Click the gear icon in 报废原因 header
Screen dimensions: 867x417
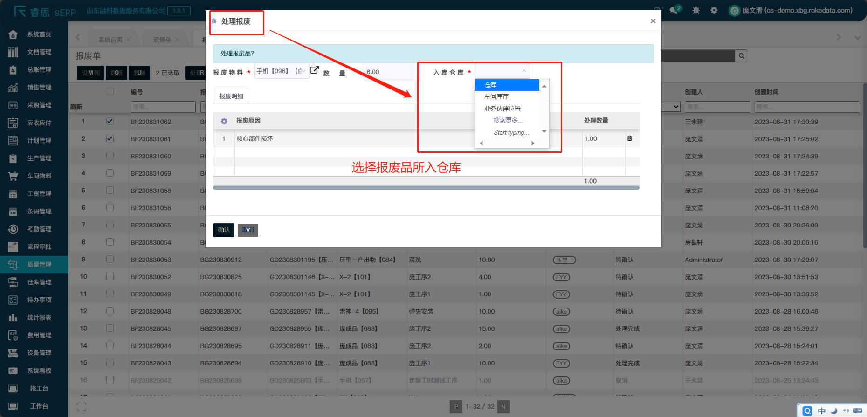[224, 121]
